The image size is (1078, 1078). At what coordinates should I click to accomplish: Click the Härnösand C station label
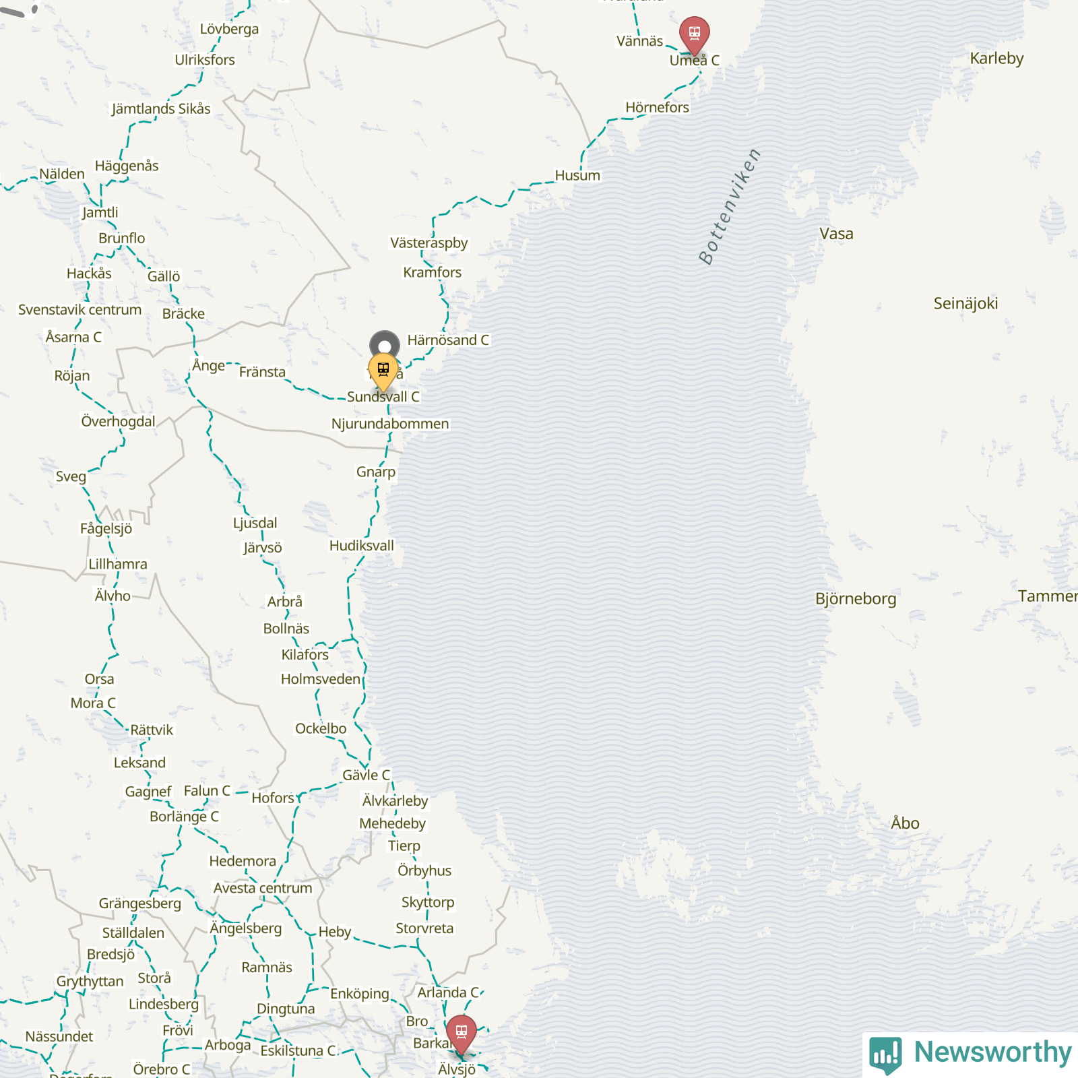448,340
